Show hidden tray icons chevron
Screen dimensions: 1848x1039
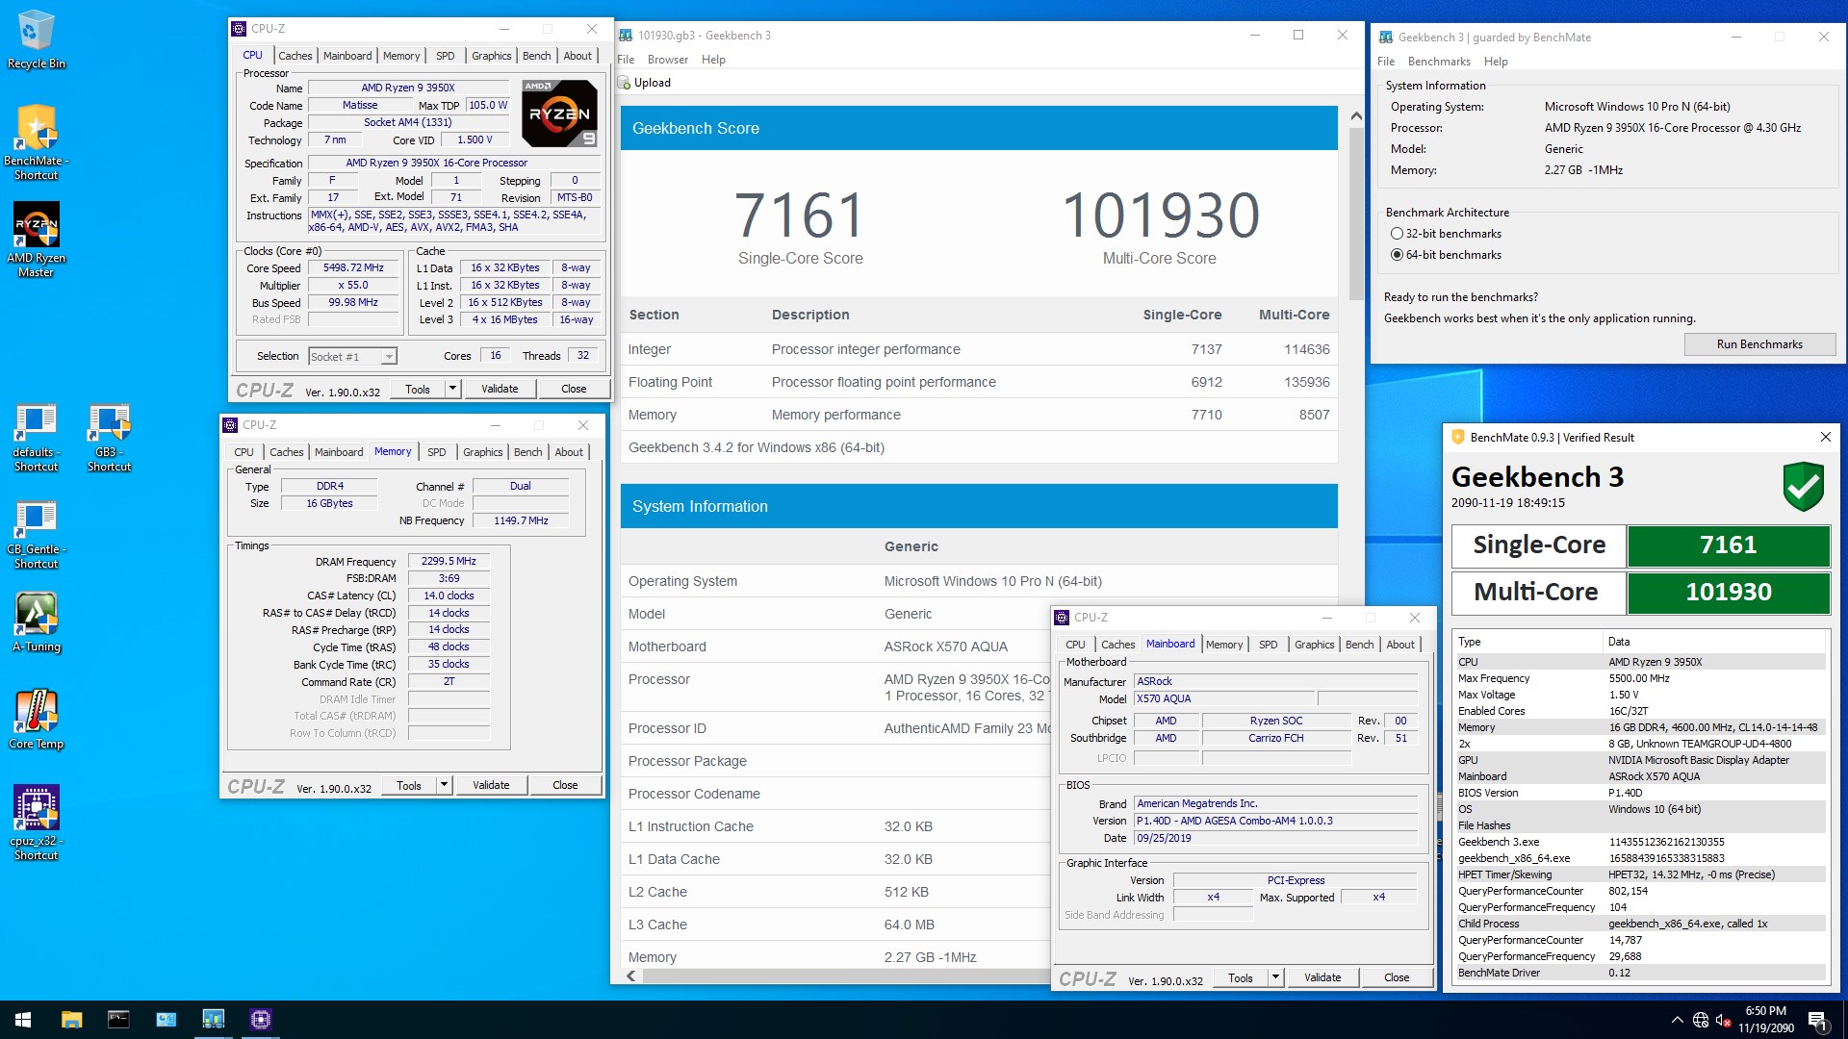(1678, 1020)
